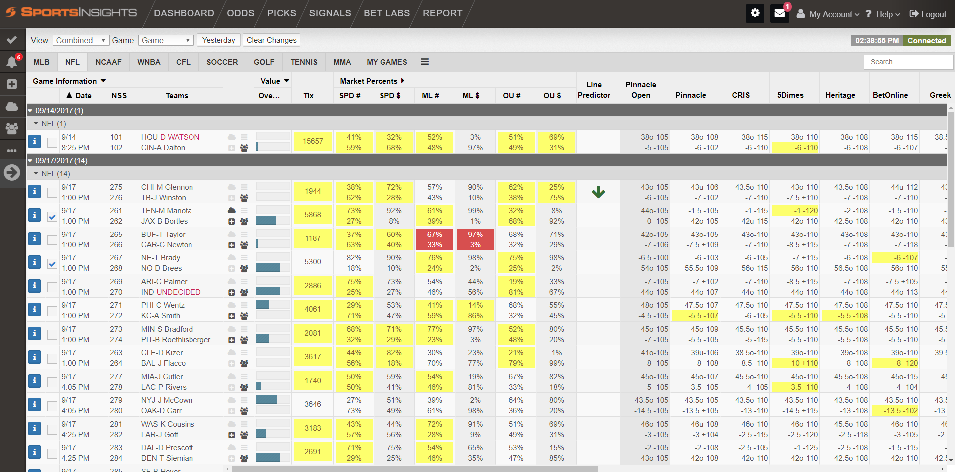Click the SportsInsights logo

71,12
